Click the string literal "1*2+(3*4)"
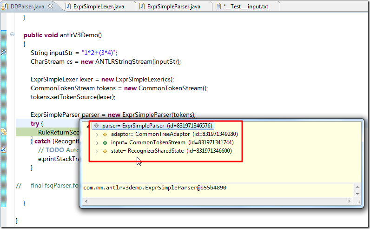 (99, 53)
